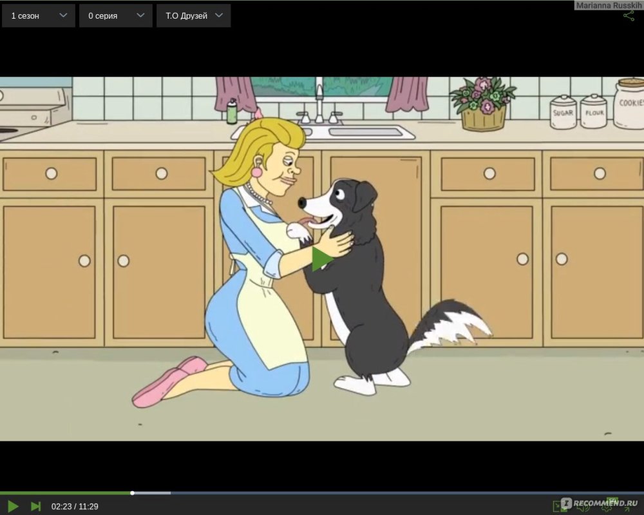Click the green quality badge above the settings gear
The height and width of the screenshot is (515, 644).
coord(612,500)
